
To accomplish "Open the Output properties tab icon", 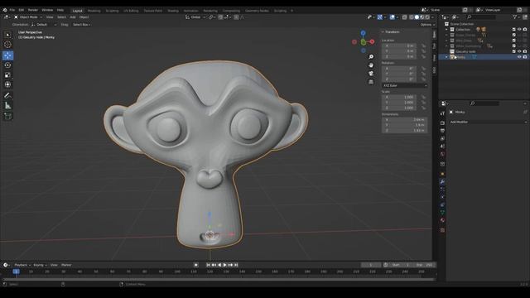I will coord(442,131).
